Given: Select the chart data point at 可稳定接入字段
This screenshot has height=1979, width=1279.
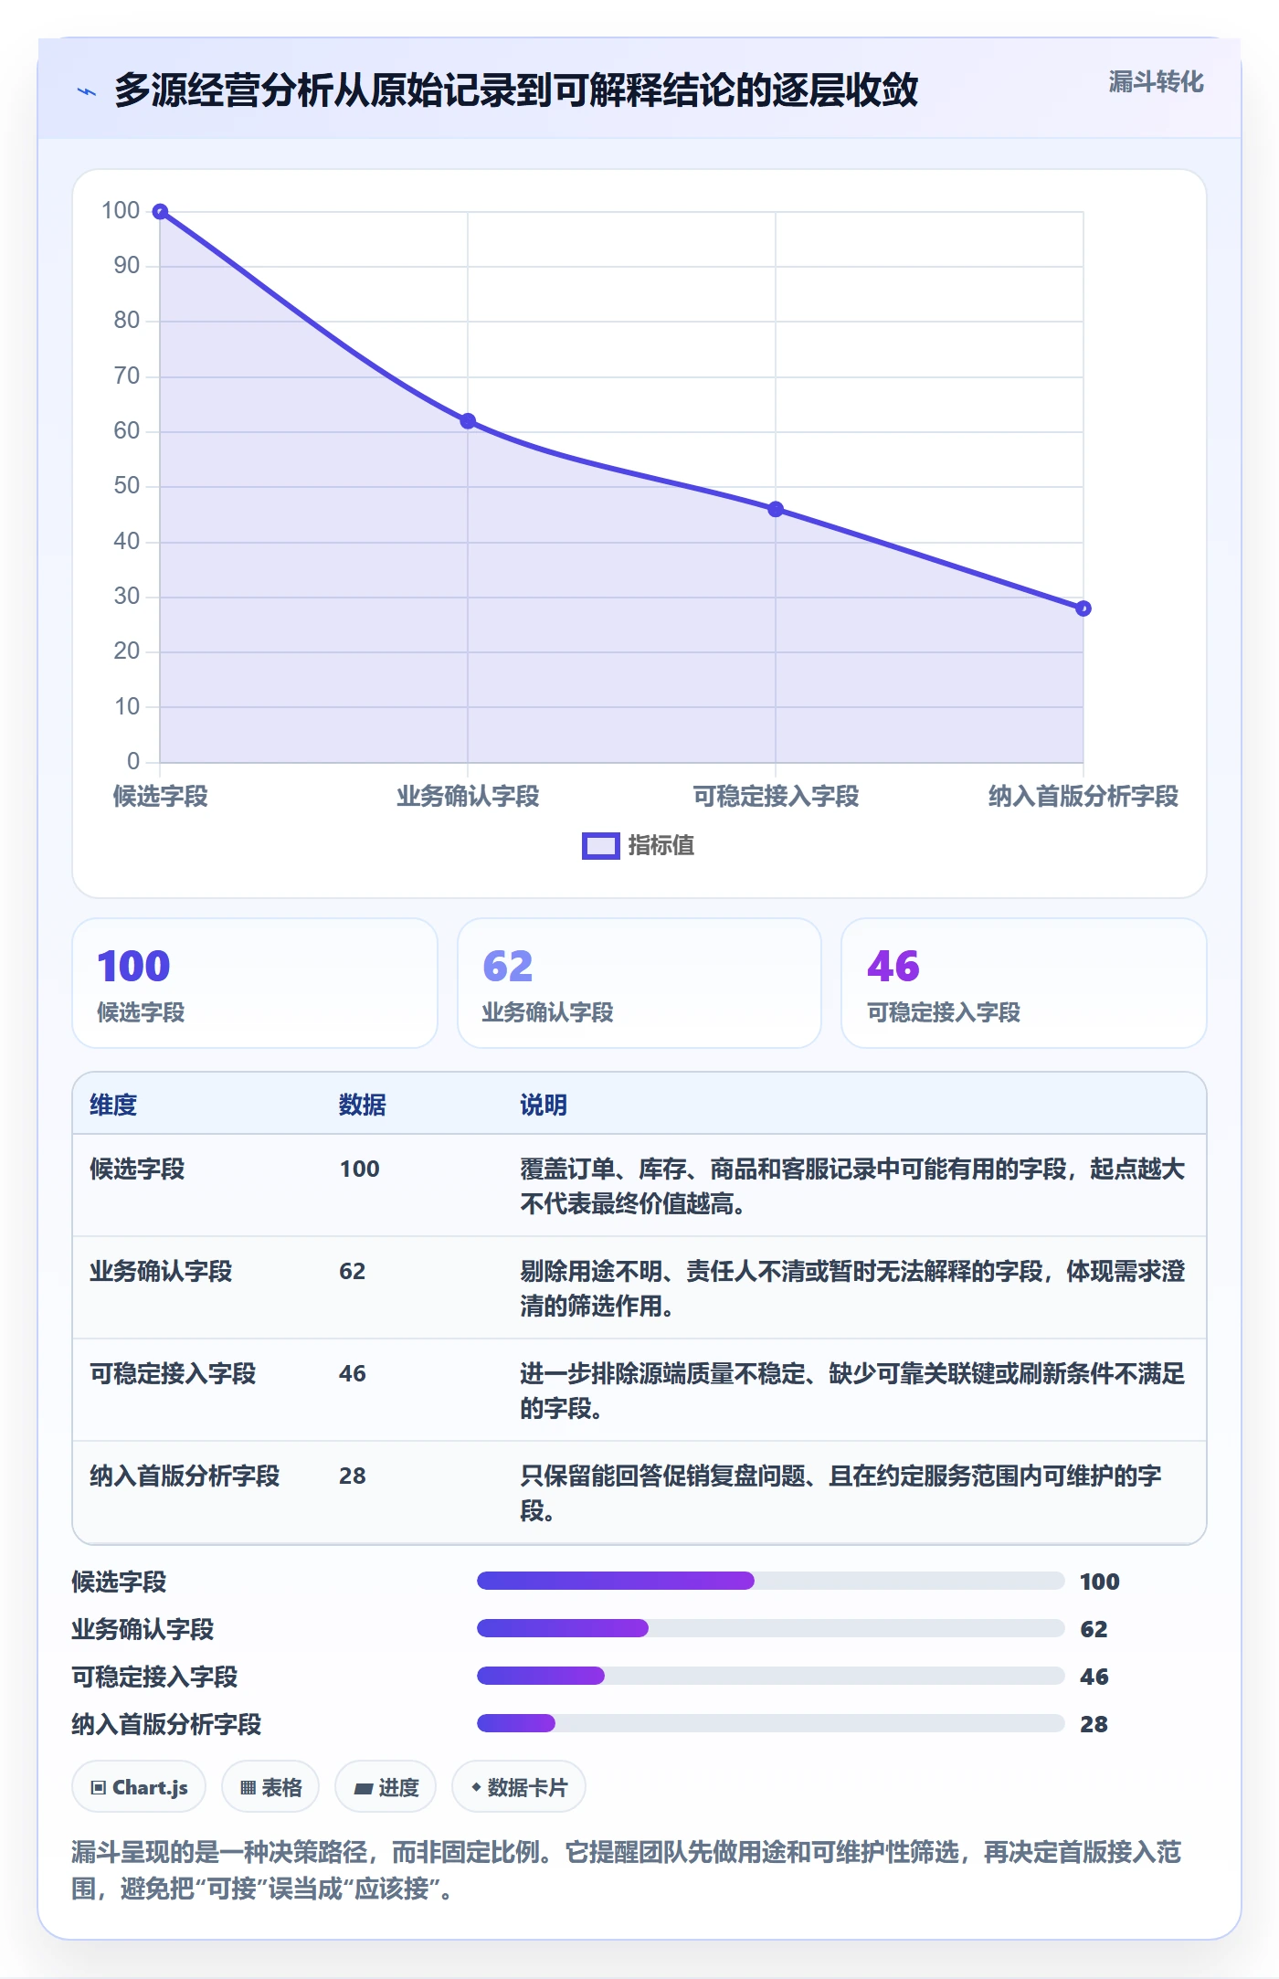Looking at the screenshot, I should 776,509.
